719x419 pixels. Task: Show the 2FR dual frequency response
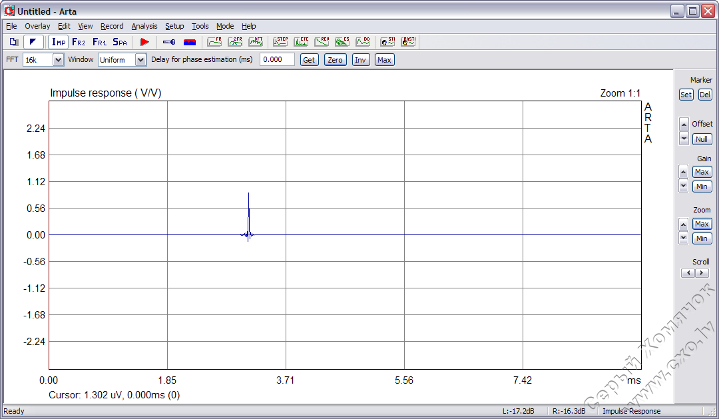235,42
